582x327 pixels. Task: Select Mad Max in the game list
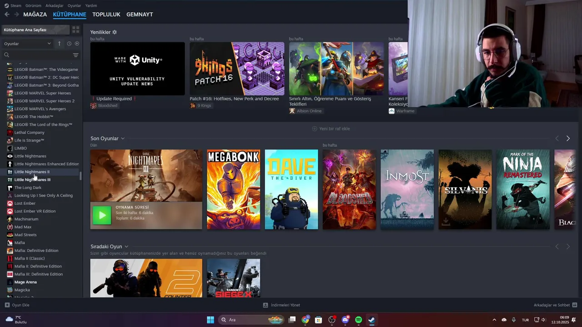click(23, 227)
